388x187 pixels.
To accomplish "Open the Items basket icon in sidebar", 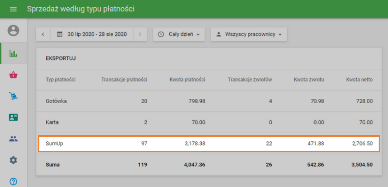I will (13, 75).
